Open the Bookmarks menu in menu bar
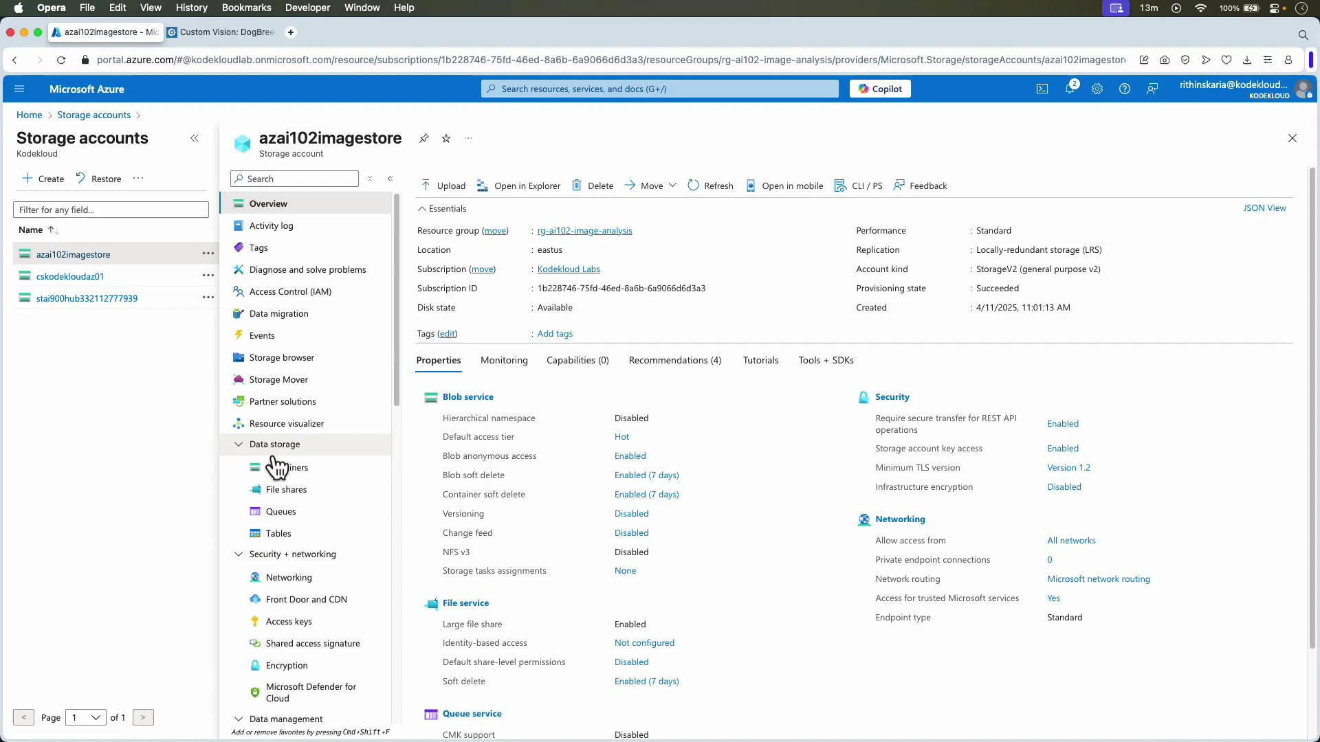The image size is (1320, 742). click(x=246, y=8)
